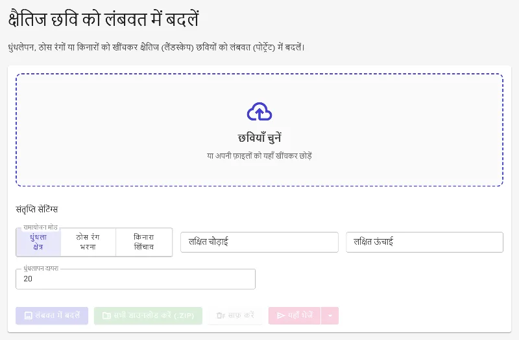Screen dimensions: 519x340
Task: Focus the लक्षित चौड़ाई input field
Action: 259,242
